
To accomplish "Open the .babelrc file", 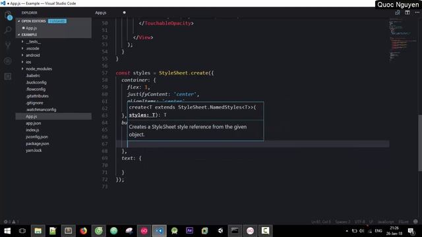I will (33, 76).
